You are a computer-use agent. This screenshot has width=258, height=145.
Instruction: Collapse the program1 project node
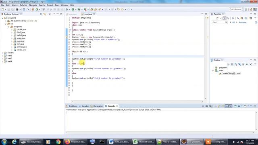(3, 18)
